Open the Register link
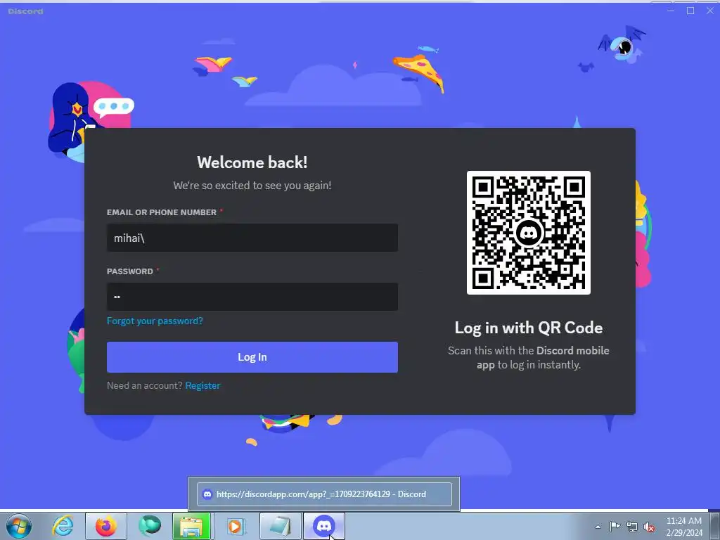720x540 pixels. (x=202, y=386)
